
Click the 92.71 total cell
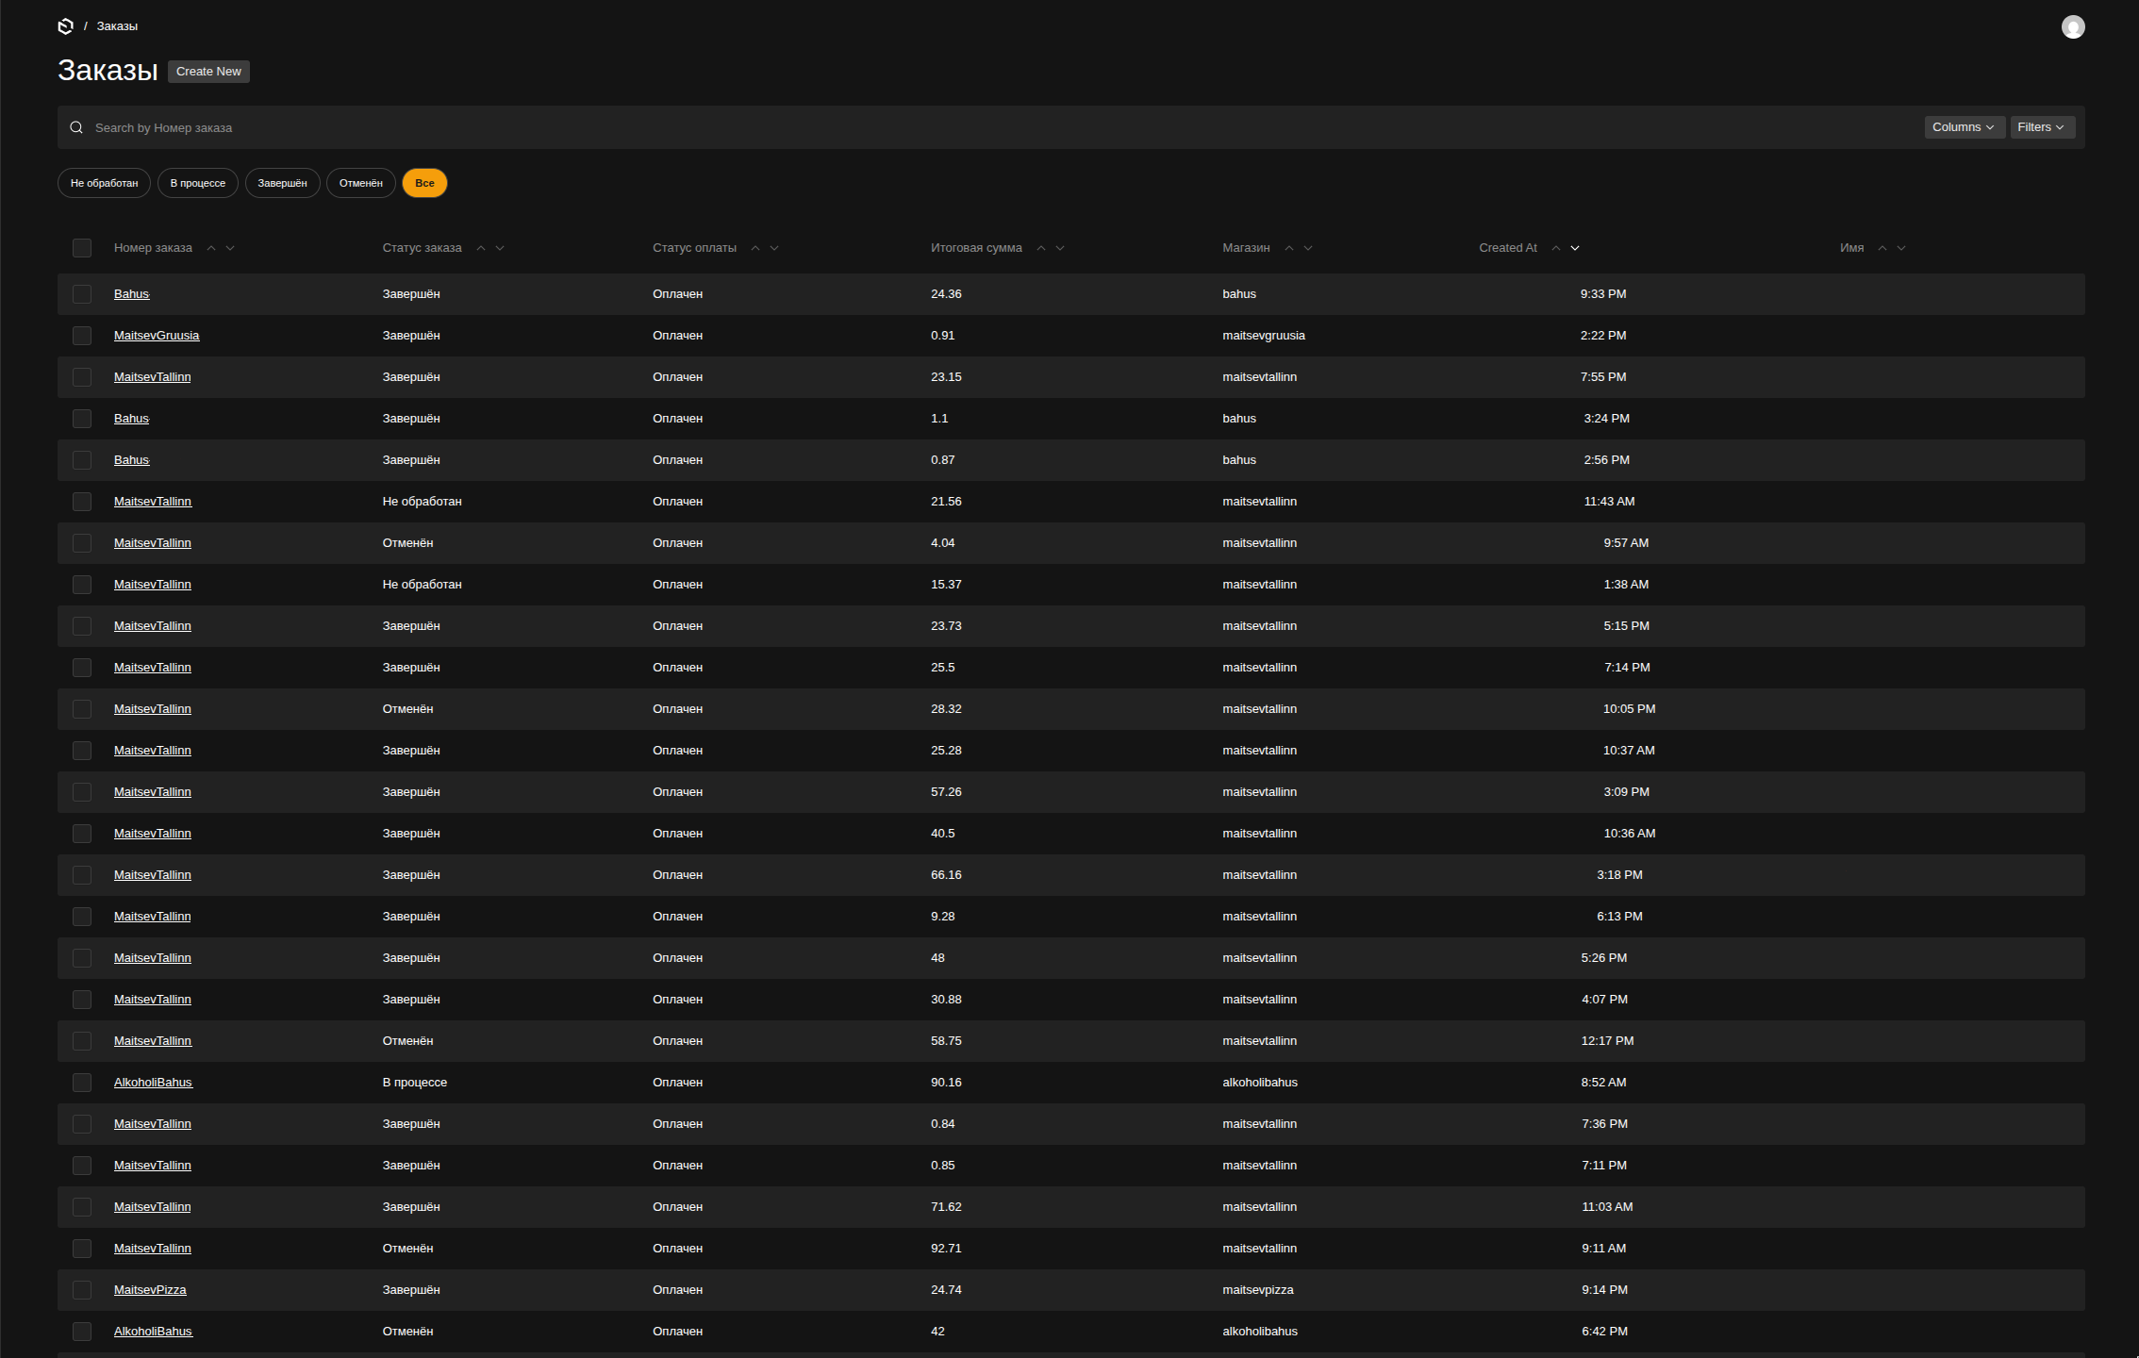click(946, 1249)
